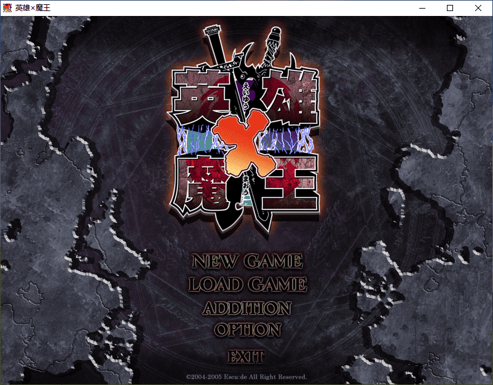The image size is (493, 385).
Task: Click the Escu:de copyright notice
Action: pyautogui.click(x=246, y=376)
